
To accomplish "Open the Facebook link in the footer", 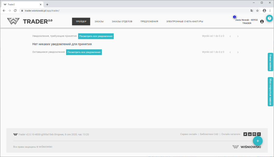I will [259, 134].
